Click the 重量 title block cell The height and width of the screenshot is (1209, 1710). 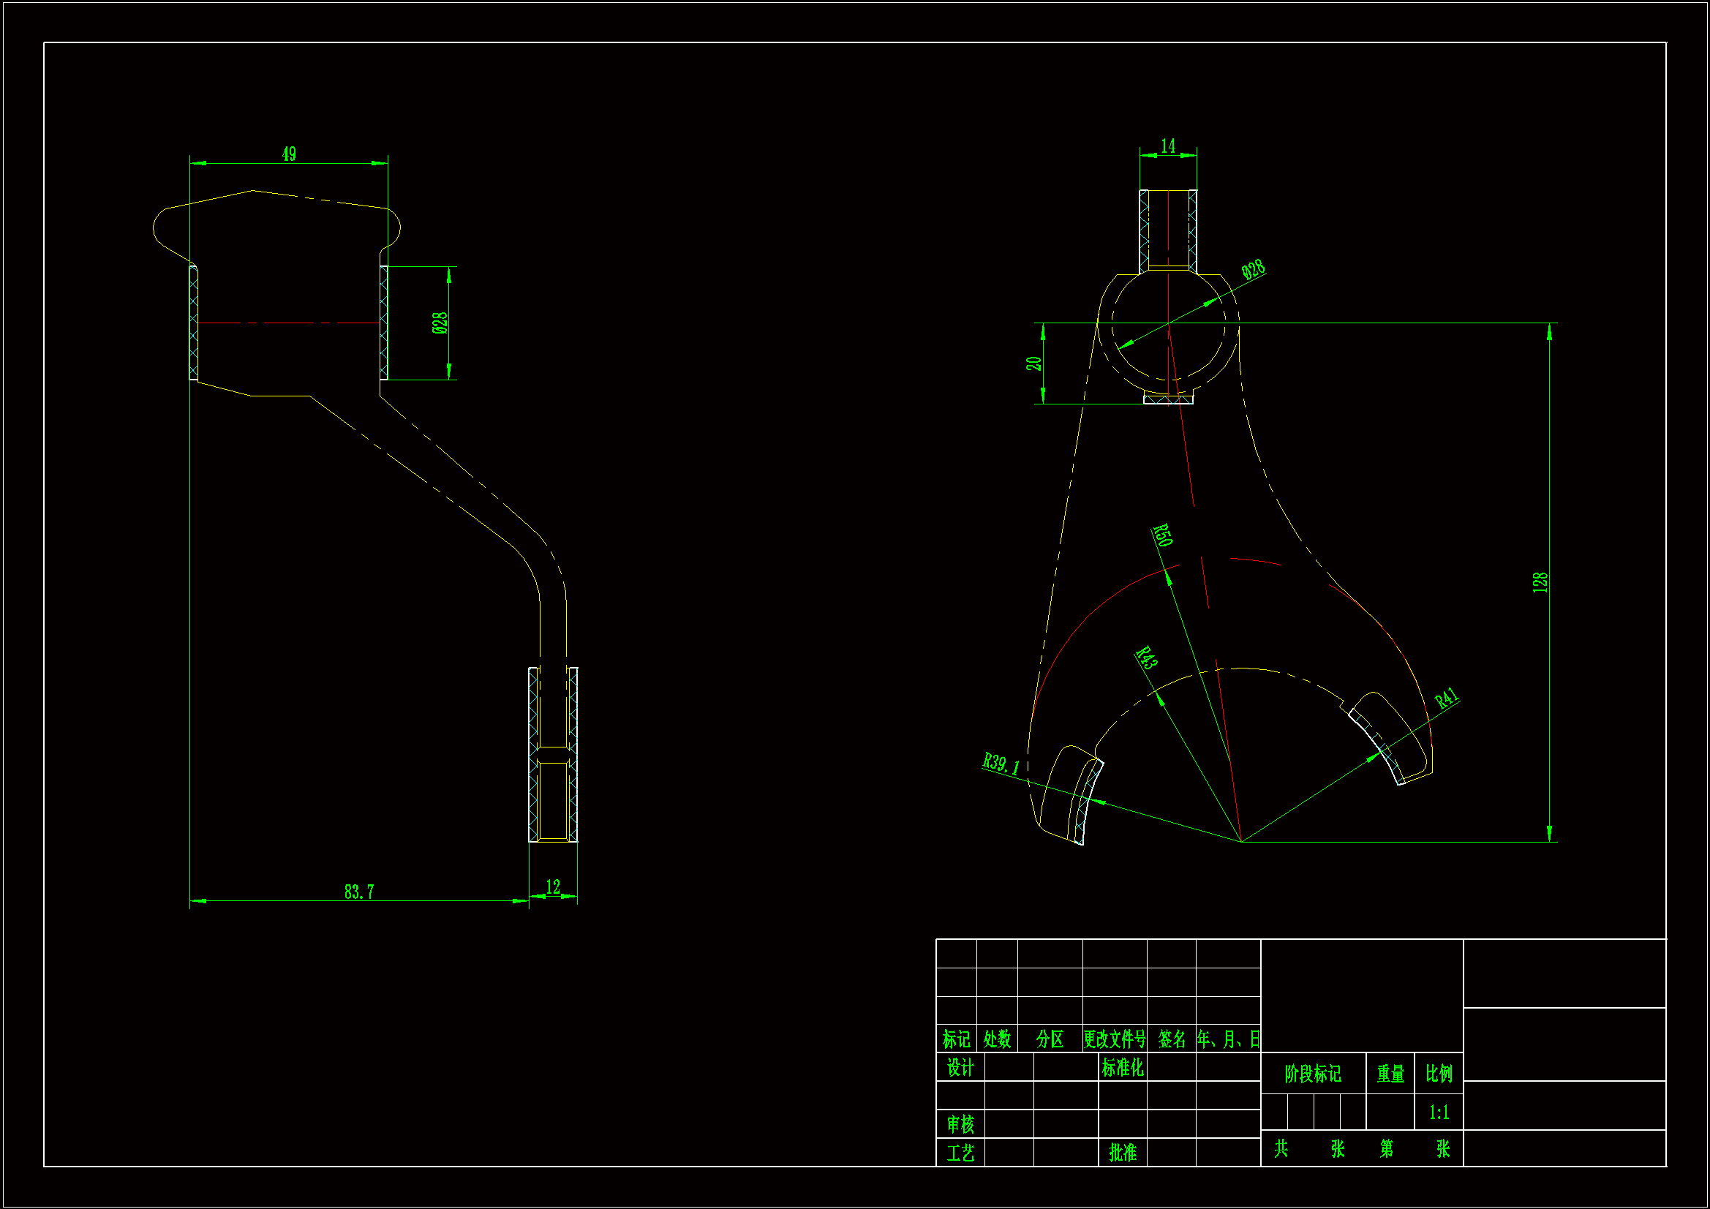(x=1390, y=1074)
